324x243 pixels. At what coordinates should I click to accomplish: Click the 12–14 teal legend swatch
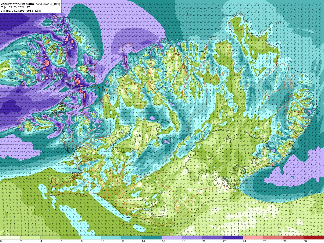[132, 238]
